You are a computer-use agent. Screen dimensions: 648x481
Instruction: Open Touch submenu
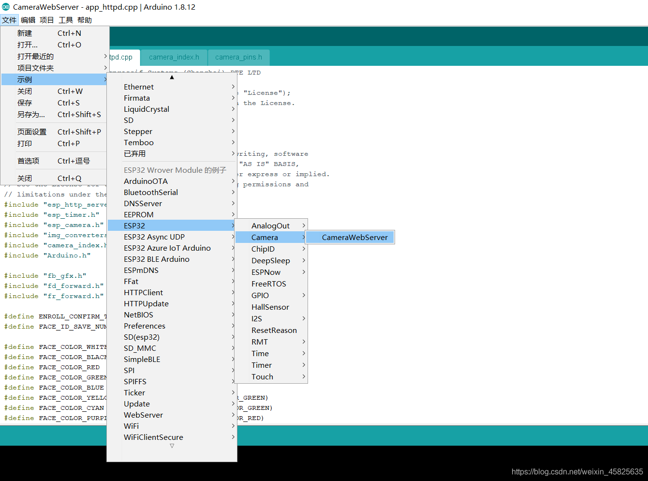tap(271, 376)
